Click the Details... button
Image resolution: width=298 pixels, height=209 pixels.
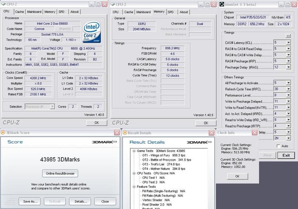point(81,201)
